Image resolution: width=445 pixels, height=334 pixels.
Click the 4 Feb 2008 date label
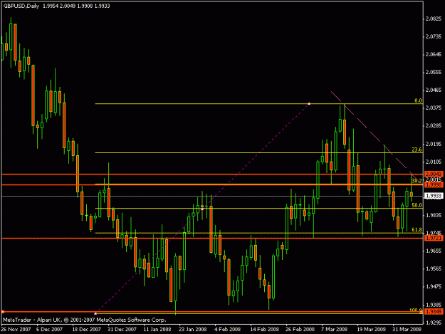pos(228,329)
